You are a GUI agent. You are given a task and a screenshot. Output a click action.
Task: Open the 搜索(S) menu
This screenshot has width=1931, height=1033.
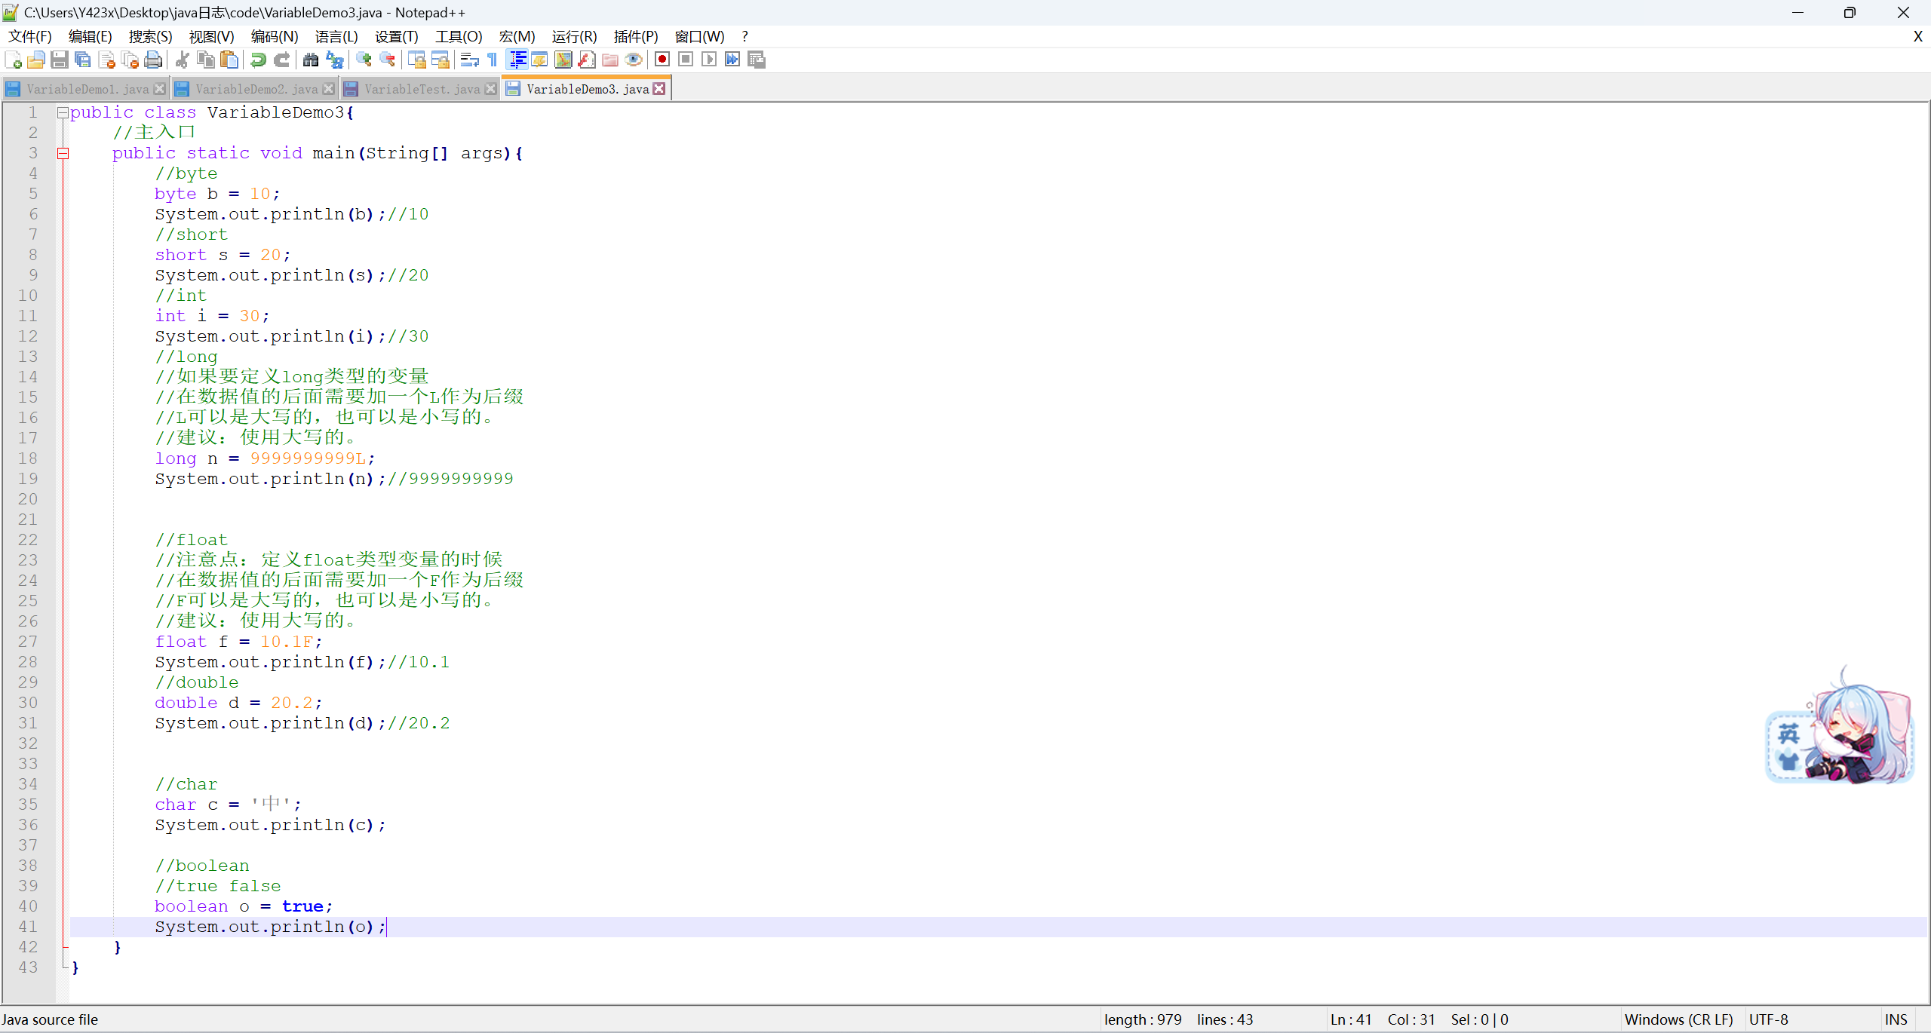click(x=151, y=37)
